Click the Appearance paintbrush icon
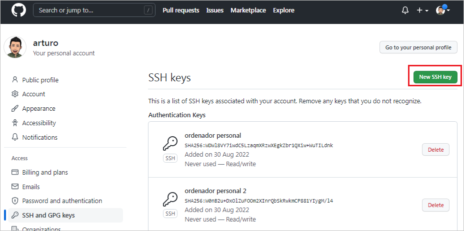Screen dimensions: 464x231 15,108
